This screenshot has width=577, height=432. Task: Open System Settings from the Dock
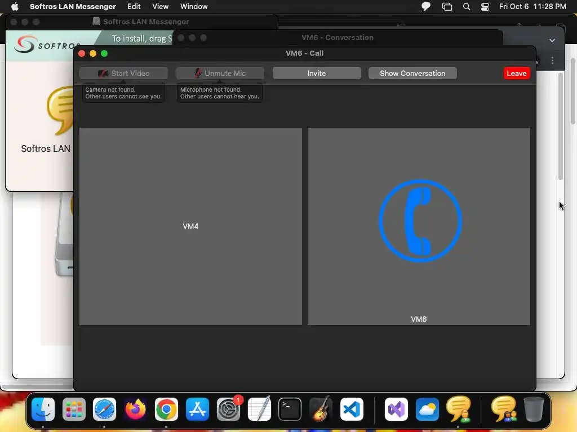point(229,409)
